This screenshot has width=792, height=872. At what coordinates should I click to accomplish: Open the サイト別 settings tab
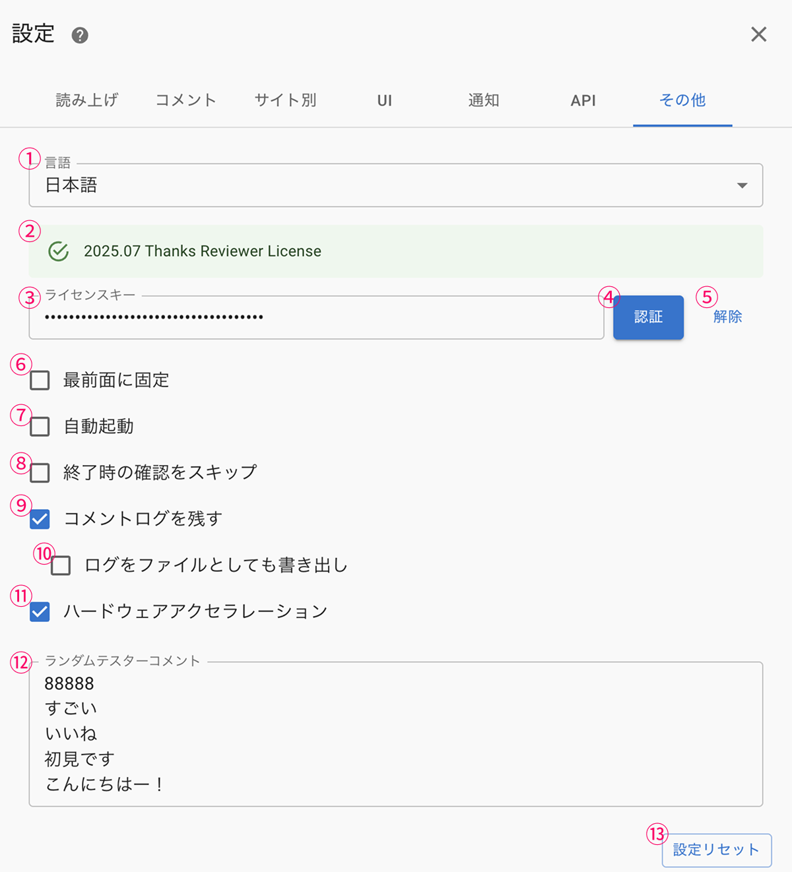285,100
